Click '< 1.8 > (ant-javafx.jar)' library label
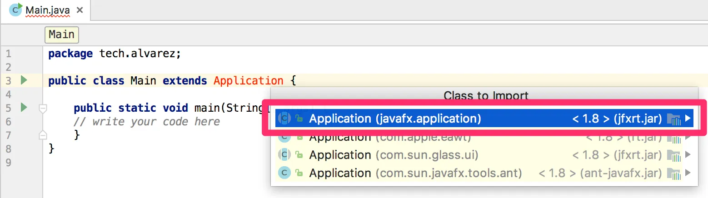Viewport: 708px width, 198px height. 600,173
